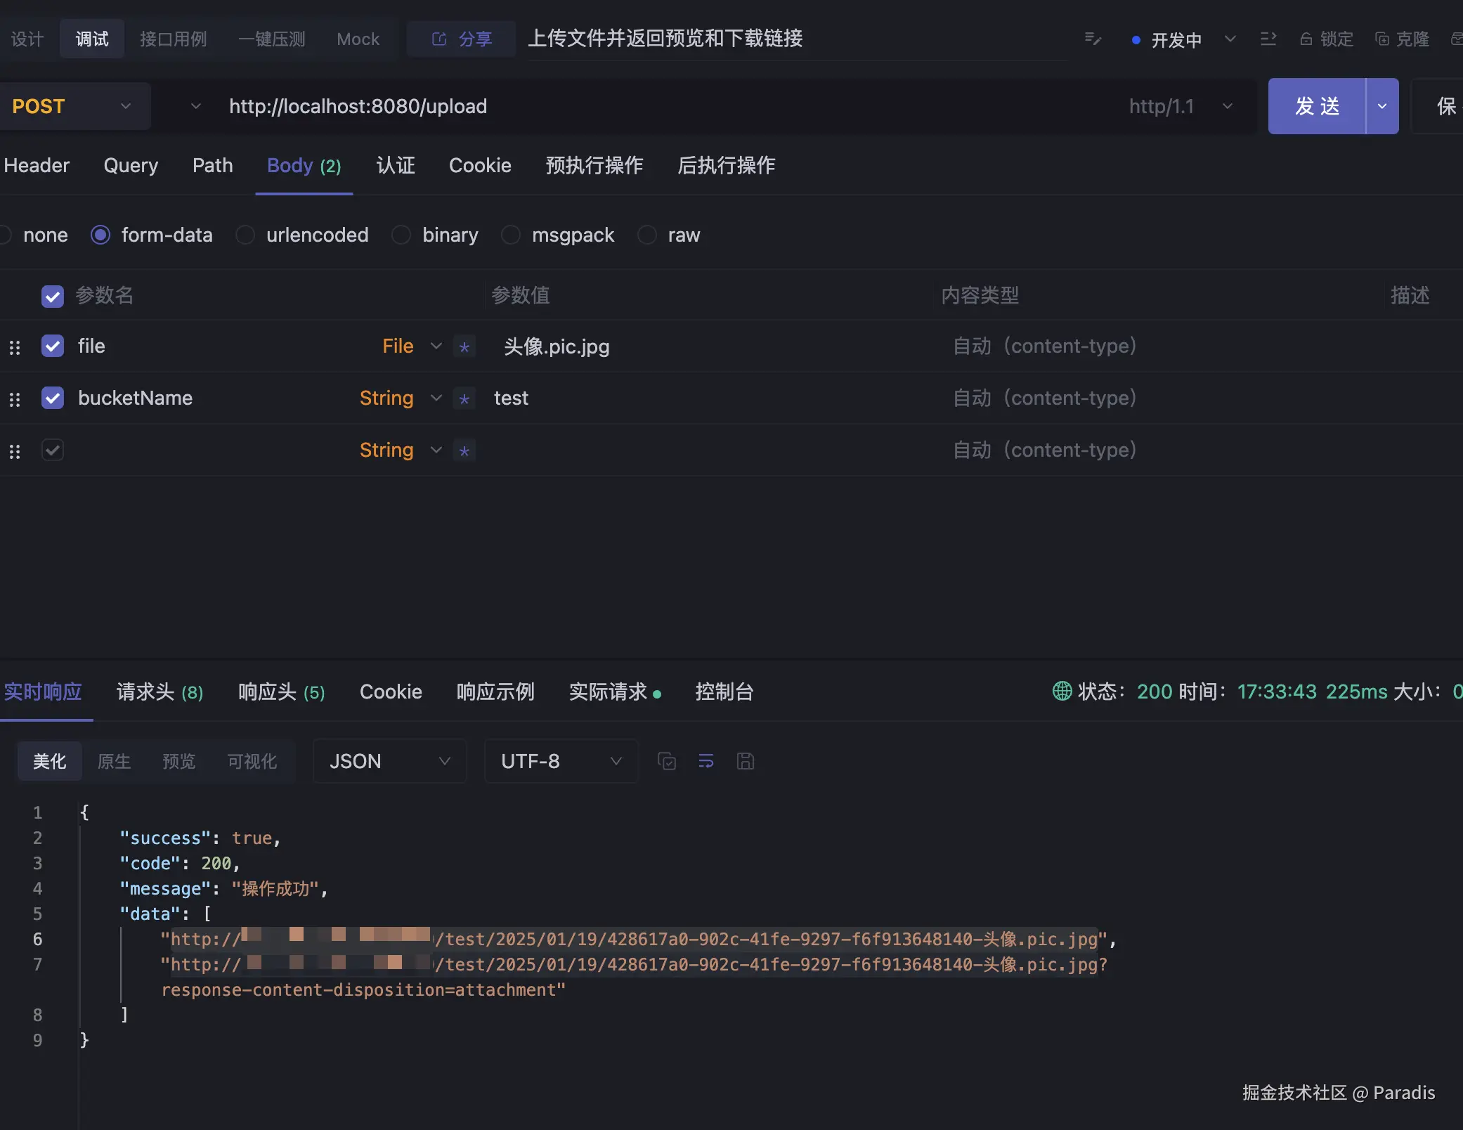Switch to the 接口用例 tab

pos(174,39)
